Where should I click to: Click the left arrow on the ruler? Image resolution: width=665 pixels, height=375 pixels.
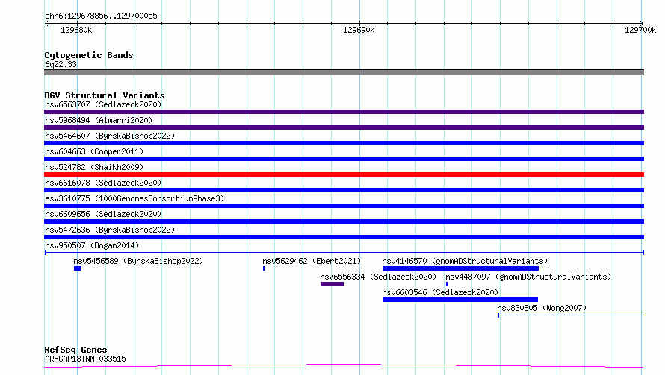pyautogui.click(x=46, y=23)
